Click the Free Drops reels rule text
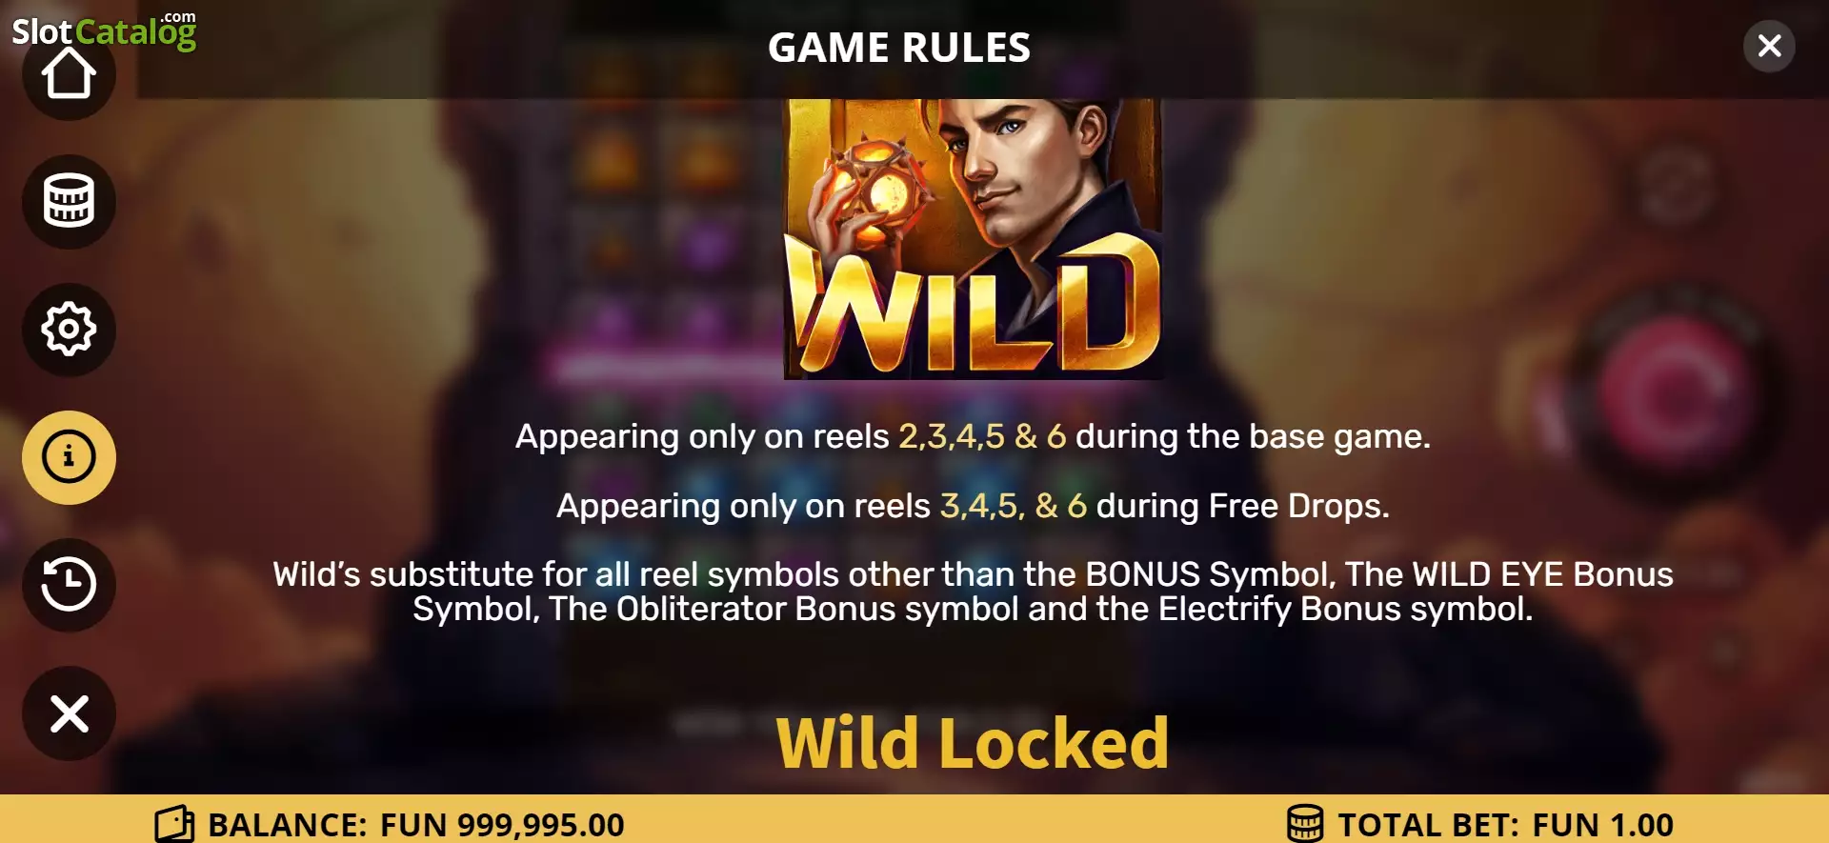Viewport: 1829px width, 843px height. [973, 506]
